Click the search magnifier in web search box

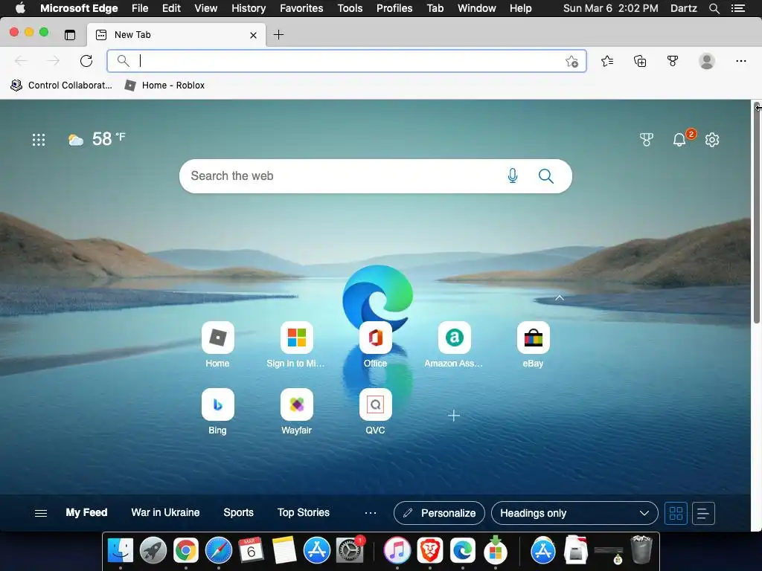click(x=545, y=175)
